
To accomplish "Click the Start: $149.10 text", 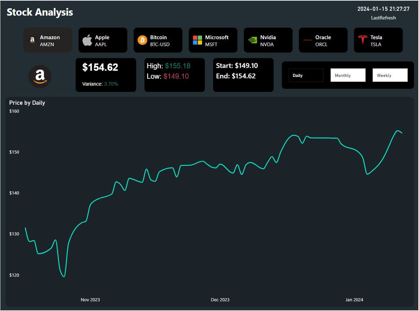I will click(237, 66).
